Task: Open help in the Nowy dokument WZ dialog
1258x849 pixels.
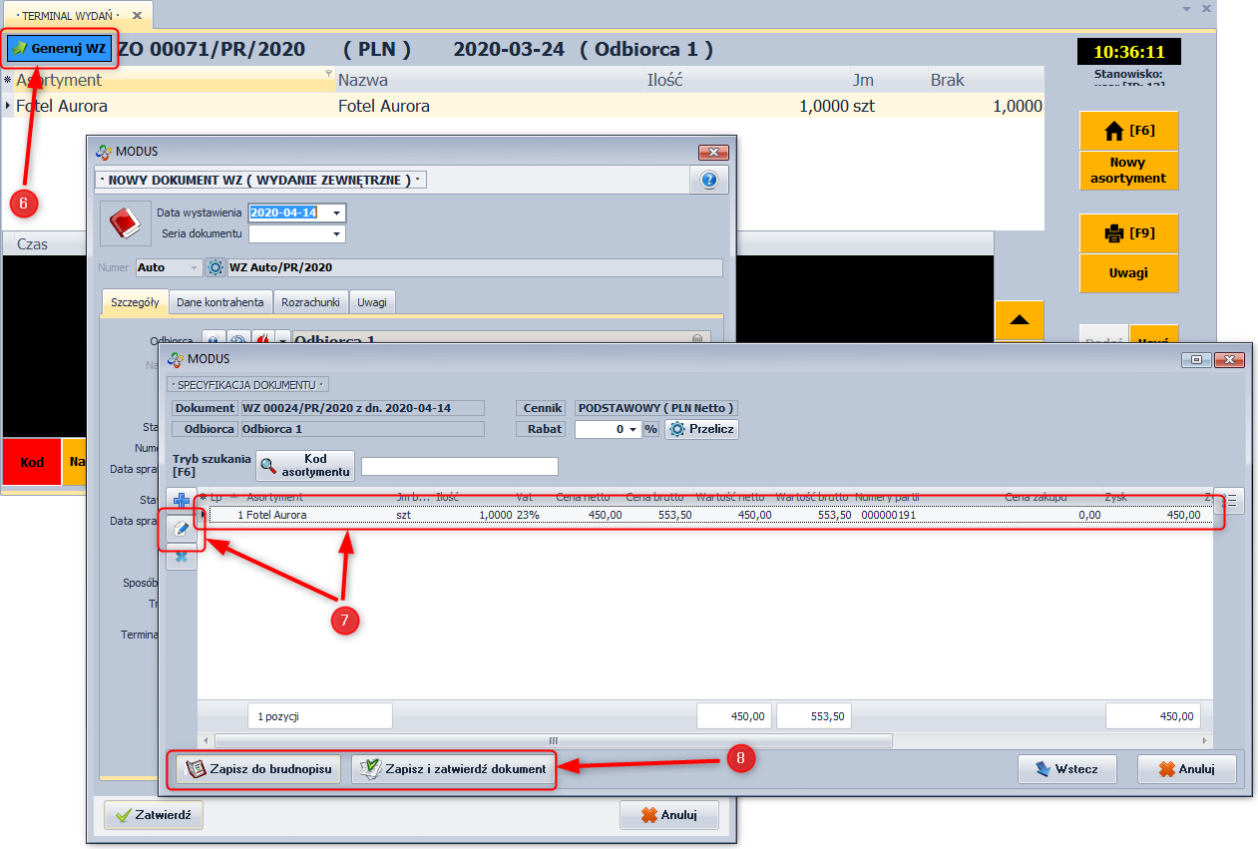Action: 709,180
